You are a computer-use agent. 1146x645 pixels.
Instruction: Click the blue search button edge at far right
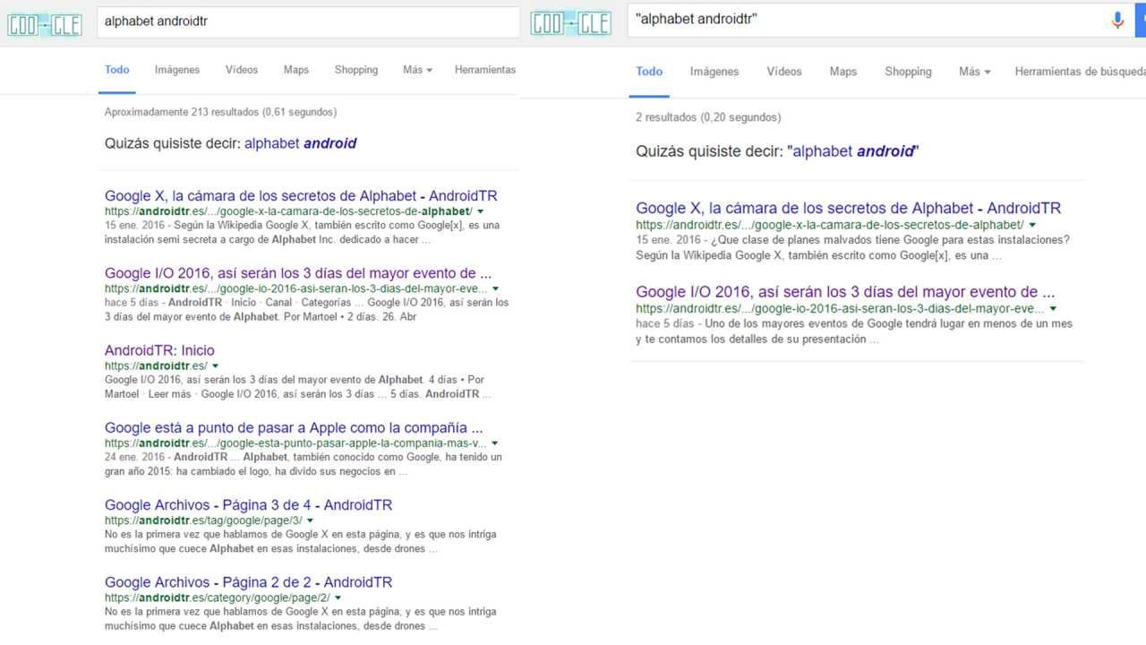1141,20
